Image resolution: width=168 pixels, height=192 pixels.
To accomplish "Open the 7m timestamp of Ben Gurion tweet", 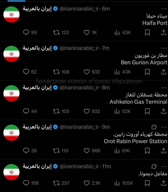I will point(106,48).
